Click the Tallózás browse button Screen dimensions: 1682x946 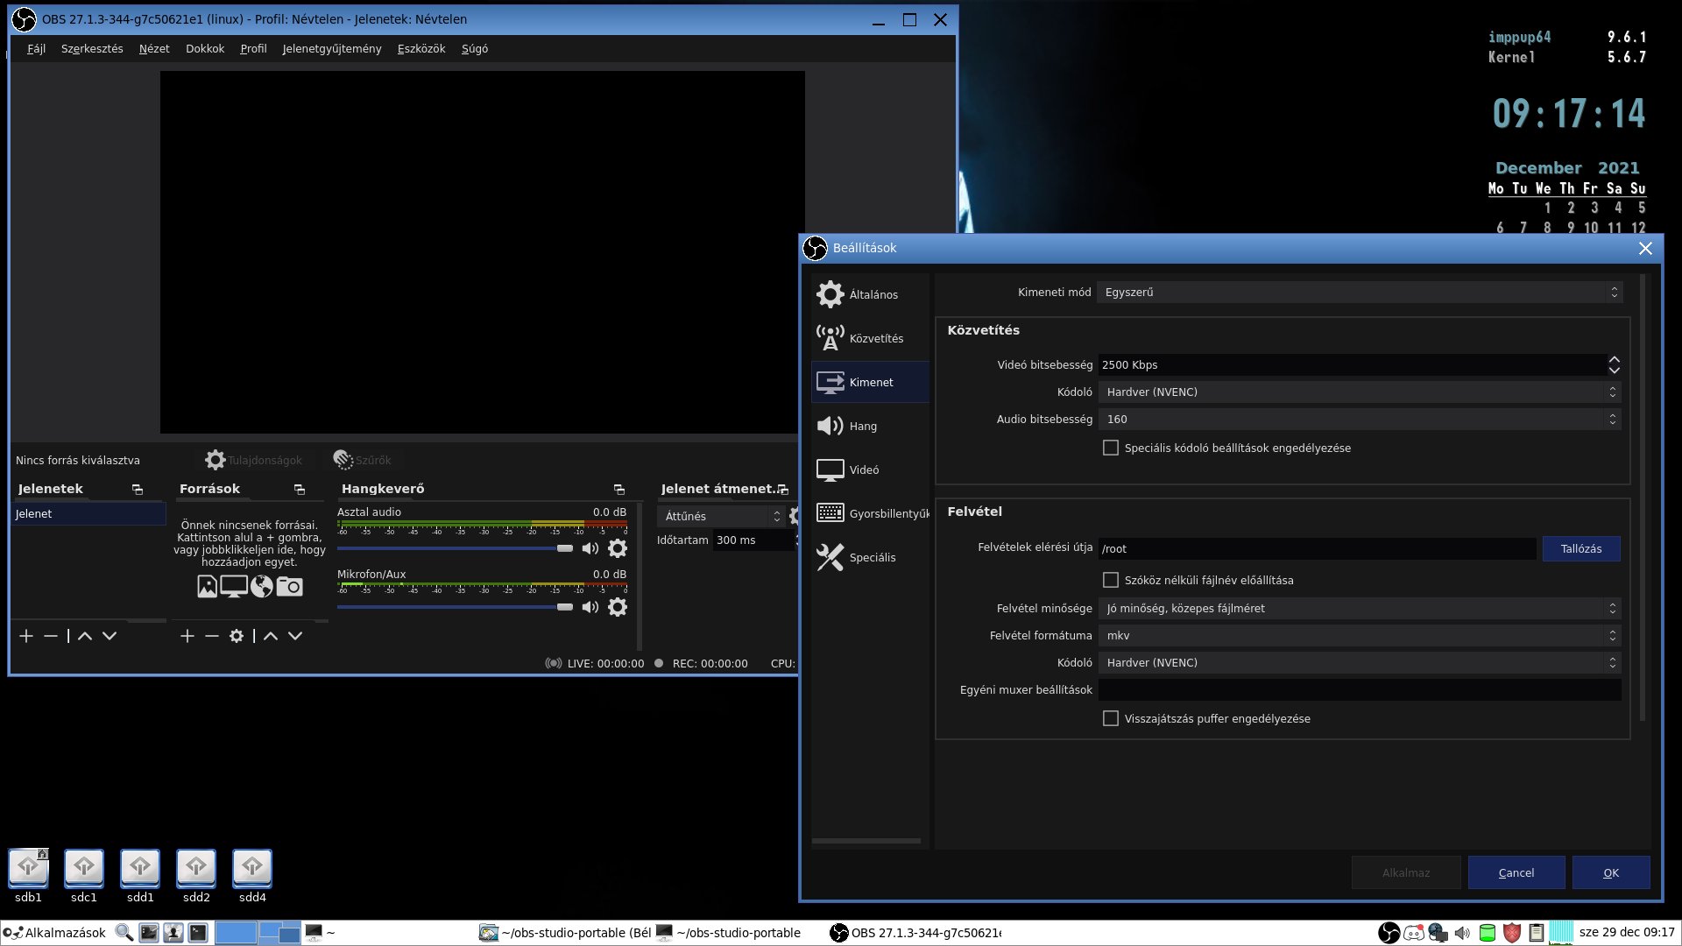(x=1581, y=549)
